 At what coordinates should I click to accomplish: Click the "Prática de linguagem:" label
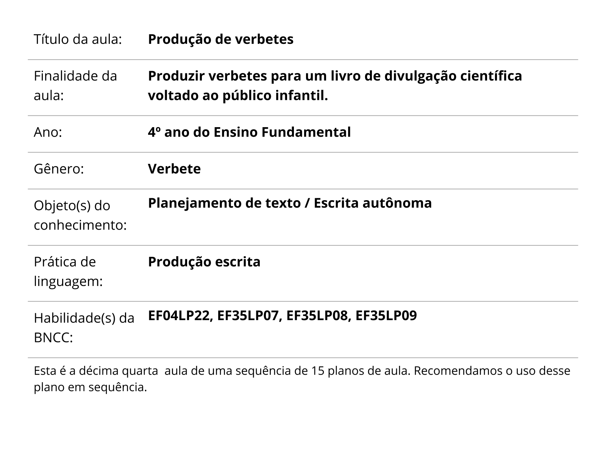click(x=68, y=272)
